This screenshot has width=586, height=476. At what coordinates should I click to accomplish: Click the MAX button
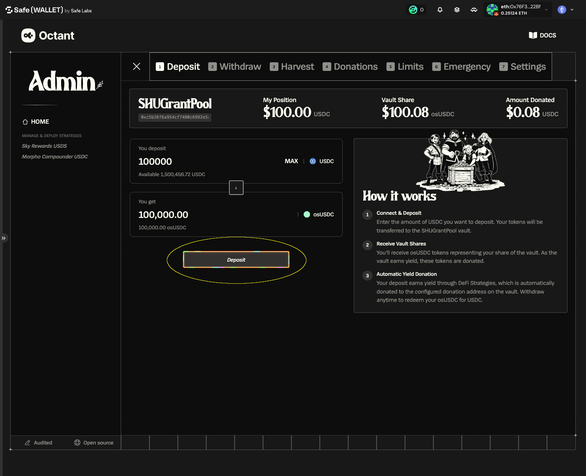291,161
